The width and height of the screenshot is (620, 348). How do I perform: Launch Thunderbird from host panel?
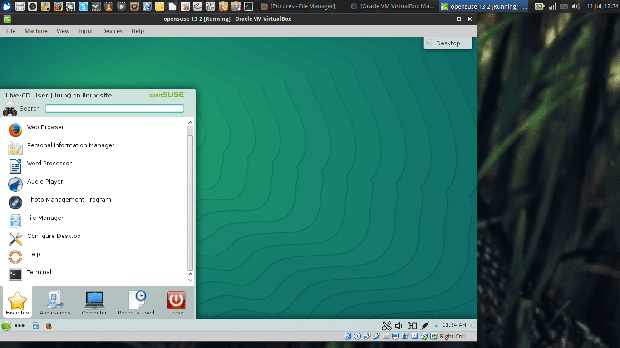pos(70,6)
